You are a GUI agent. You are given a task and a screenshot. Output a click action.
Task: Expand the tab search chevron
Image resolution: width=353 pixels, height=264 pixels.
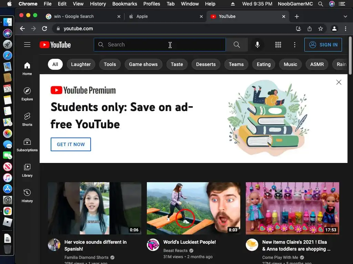pos(345,16)
